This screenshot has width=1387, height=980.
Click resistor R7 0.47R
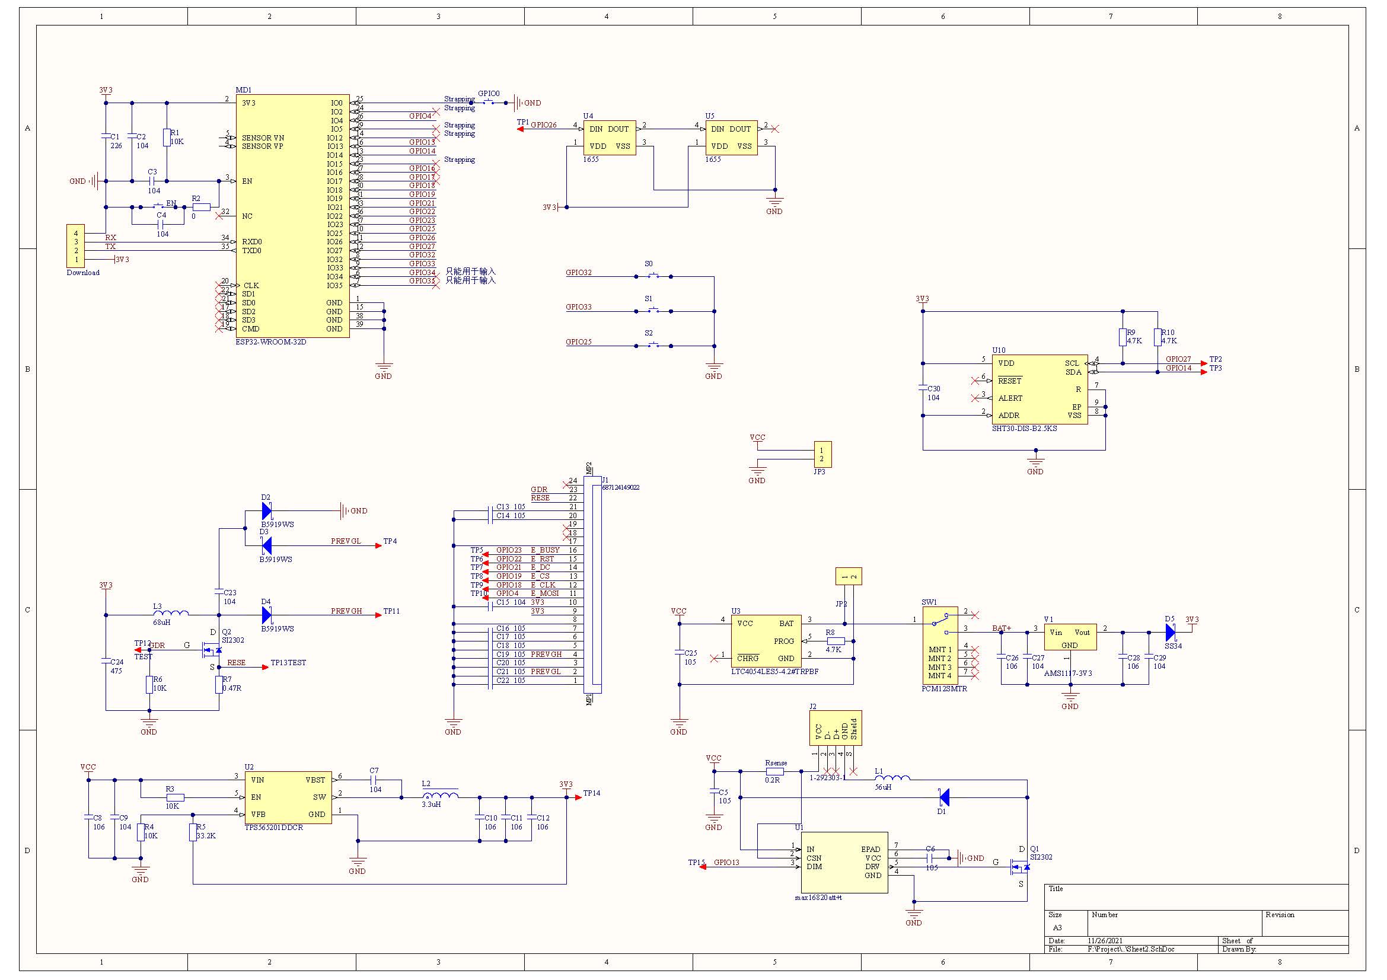(219, 685)
